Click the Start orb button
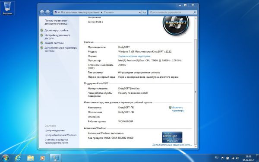This screenshot has height=162, width=259. pyautogui.click(x=6, y=158)
